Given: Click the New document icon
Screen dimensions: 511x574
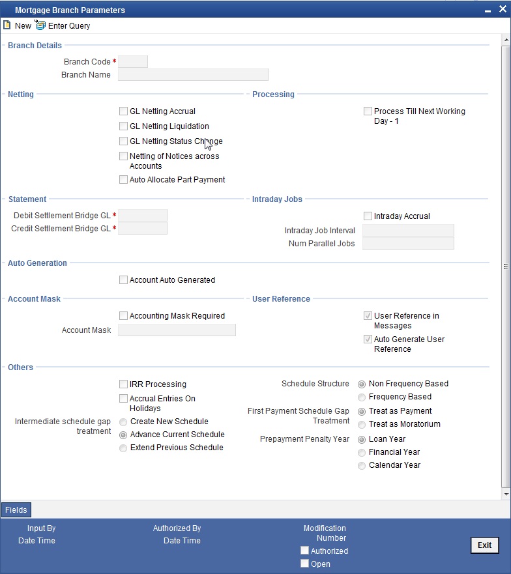Looking at the screenshot, I should [x=7, y=25].
